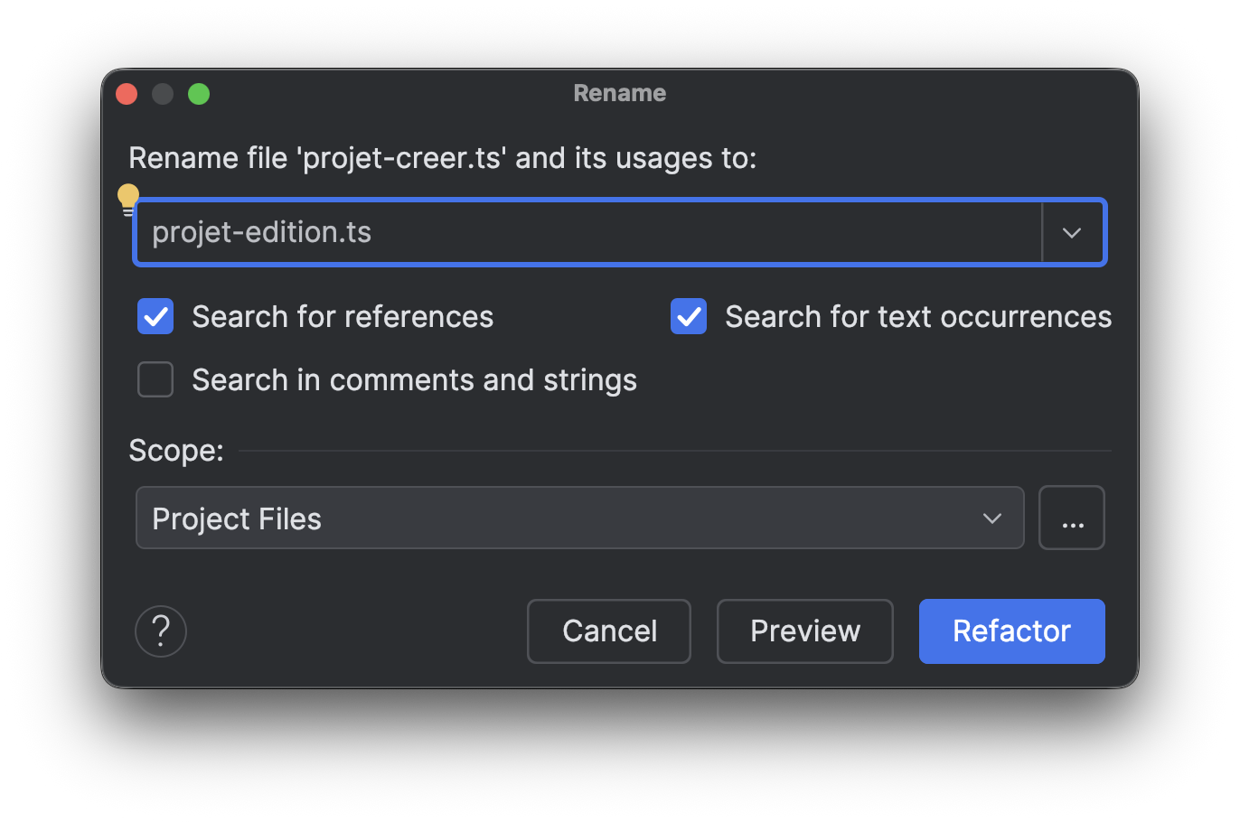The height and width of the screenshot is (822, 1240).
Task: Click the 'Scope:' section label
Action: pos(176,451)
